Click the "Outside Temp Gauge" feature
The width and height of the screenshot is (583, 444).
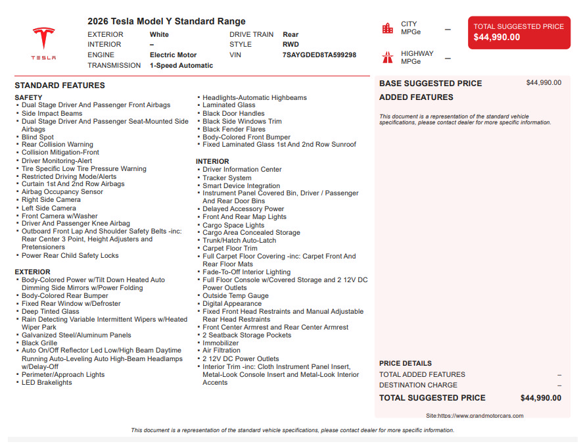(235, 295)
